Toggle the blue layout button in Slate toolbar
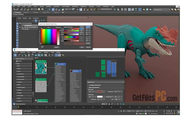Screen dimensions: 195x121 (56, 55)
